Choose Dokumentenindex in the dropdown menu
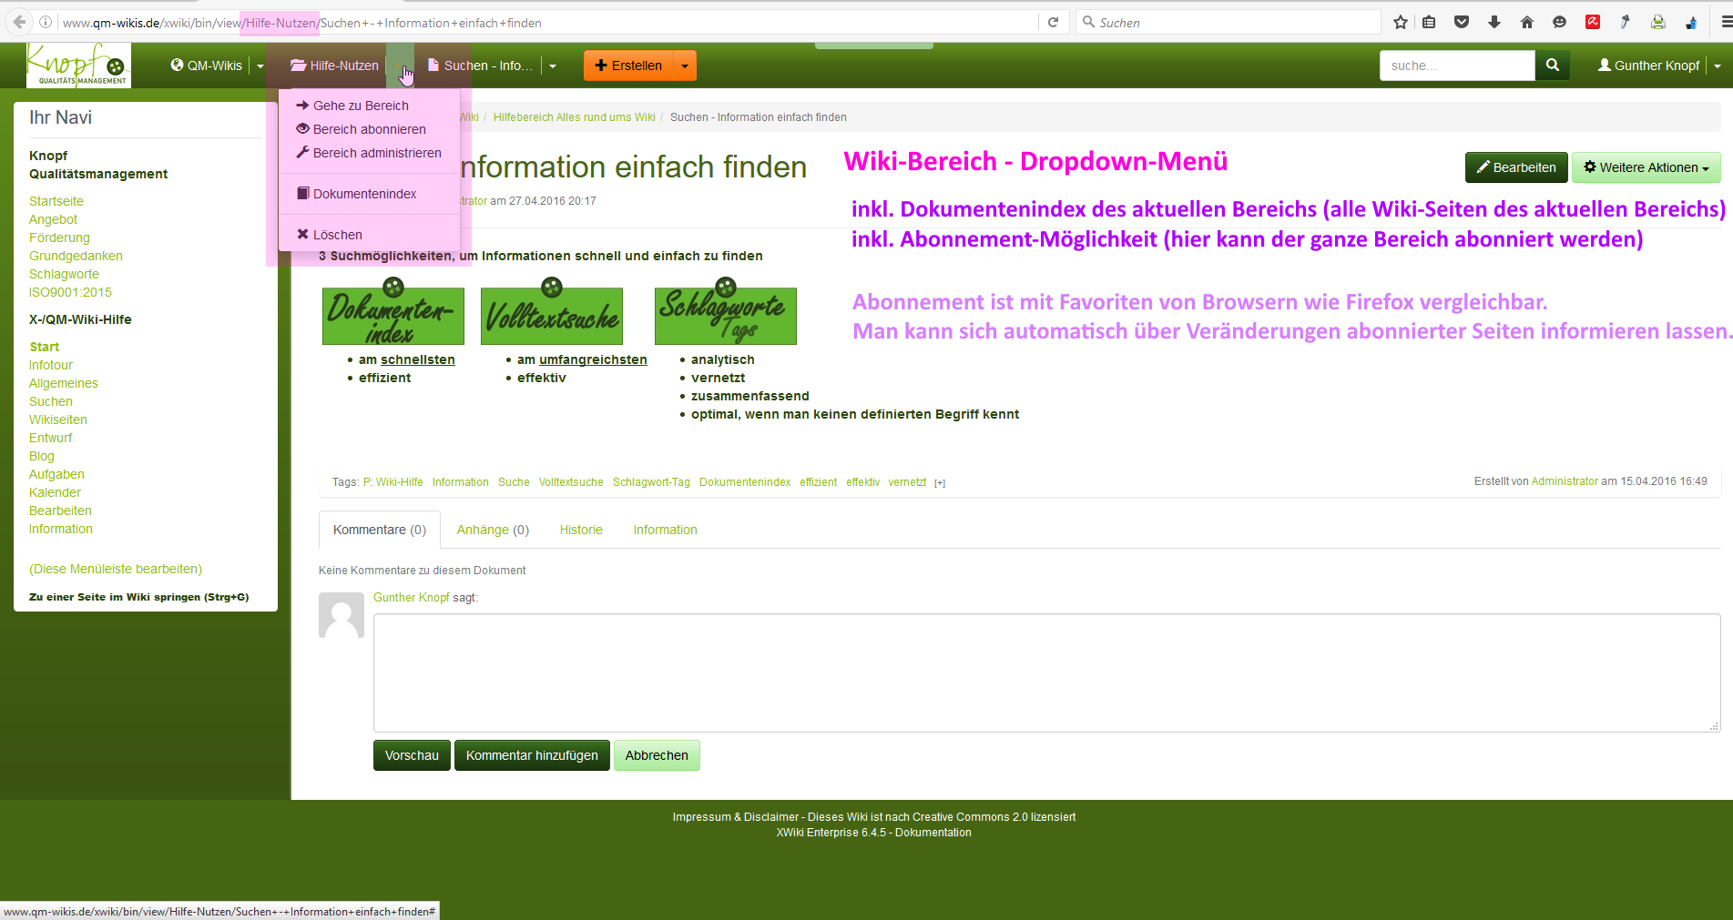 364,194
